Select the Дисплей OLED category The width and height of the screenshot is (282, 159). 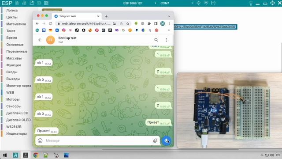pyautogui.click(x=18, y=120)
